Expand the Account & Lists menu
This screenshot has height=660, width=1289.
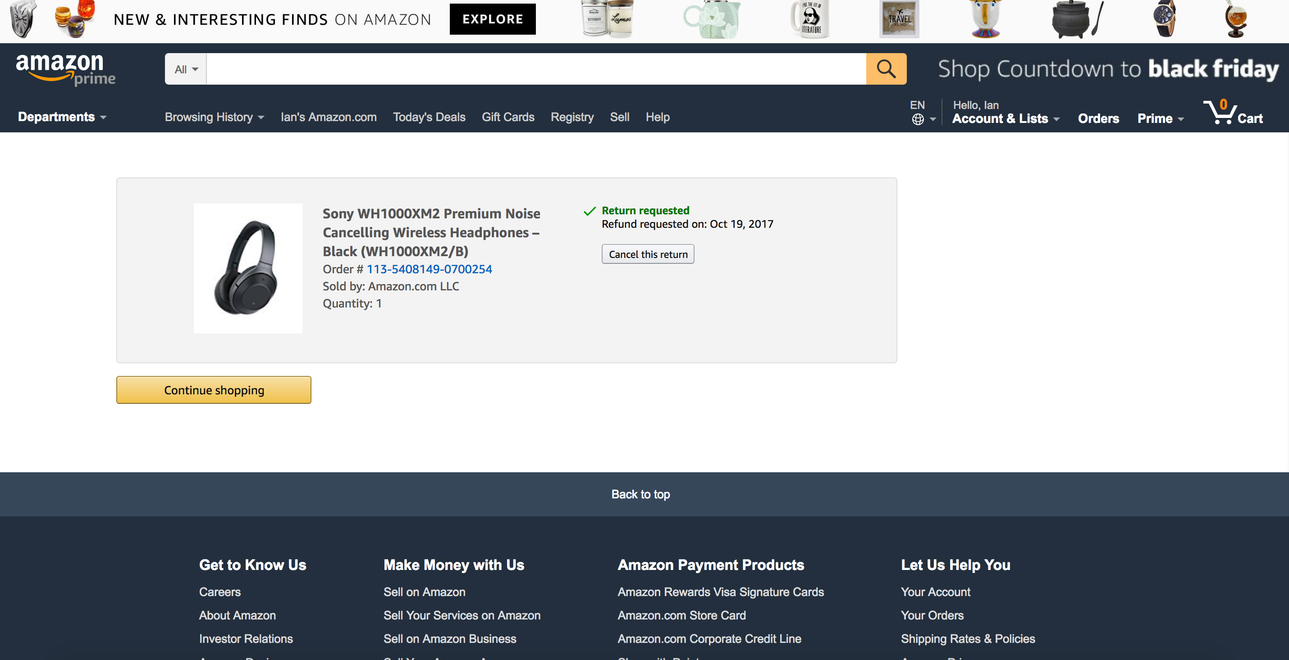1006,118
